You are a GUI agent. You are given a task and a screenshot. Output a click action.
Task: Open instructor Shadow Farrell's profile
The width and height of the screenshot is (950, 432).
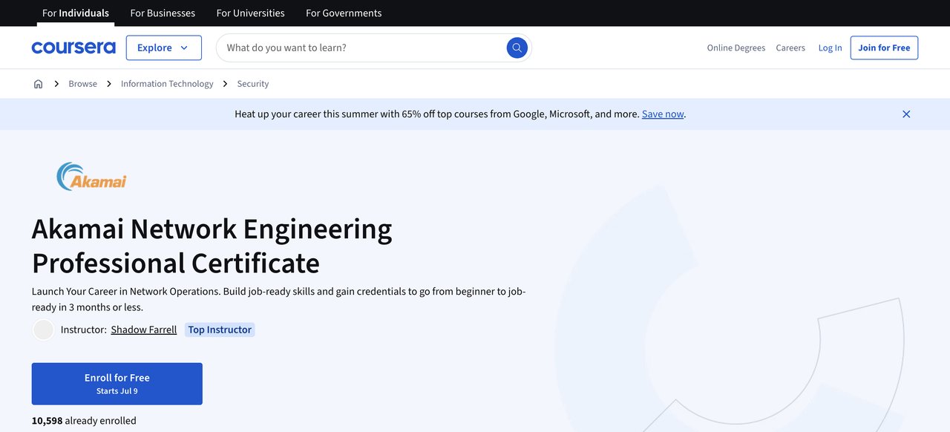(x=144, y=330)
